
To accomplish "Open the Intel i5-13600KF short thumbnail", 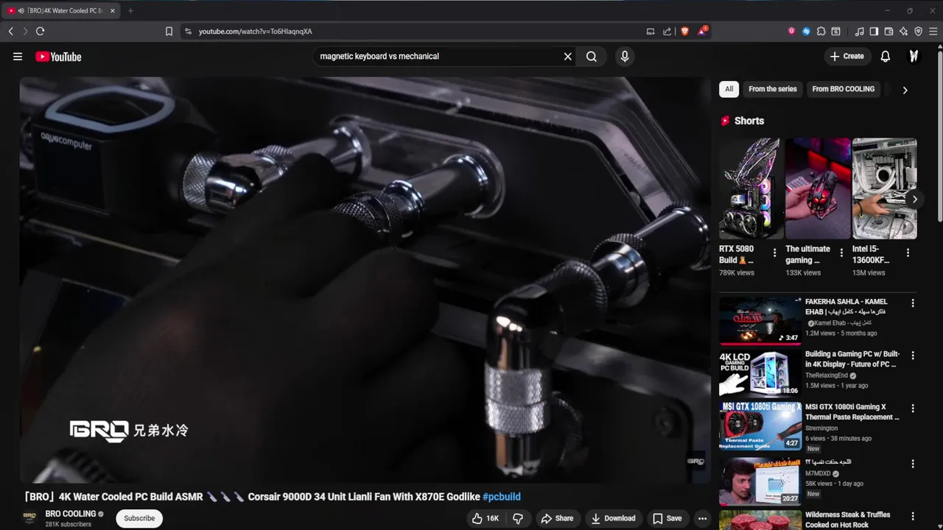I will tap(885, 188).
